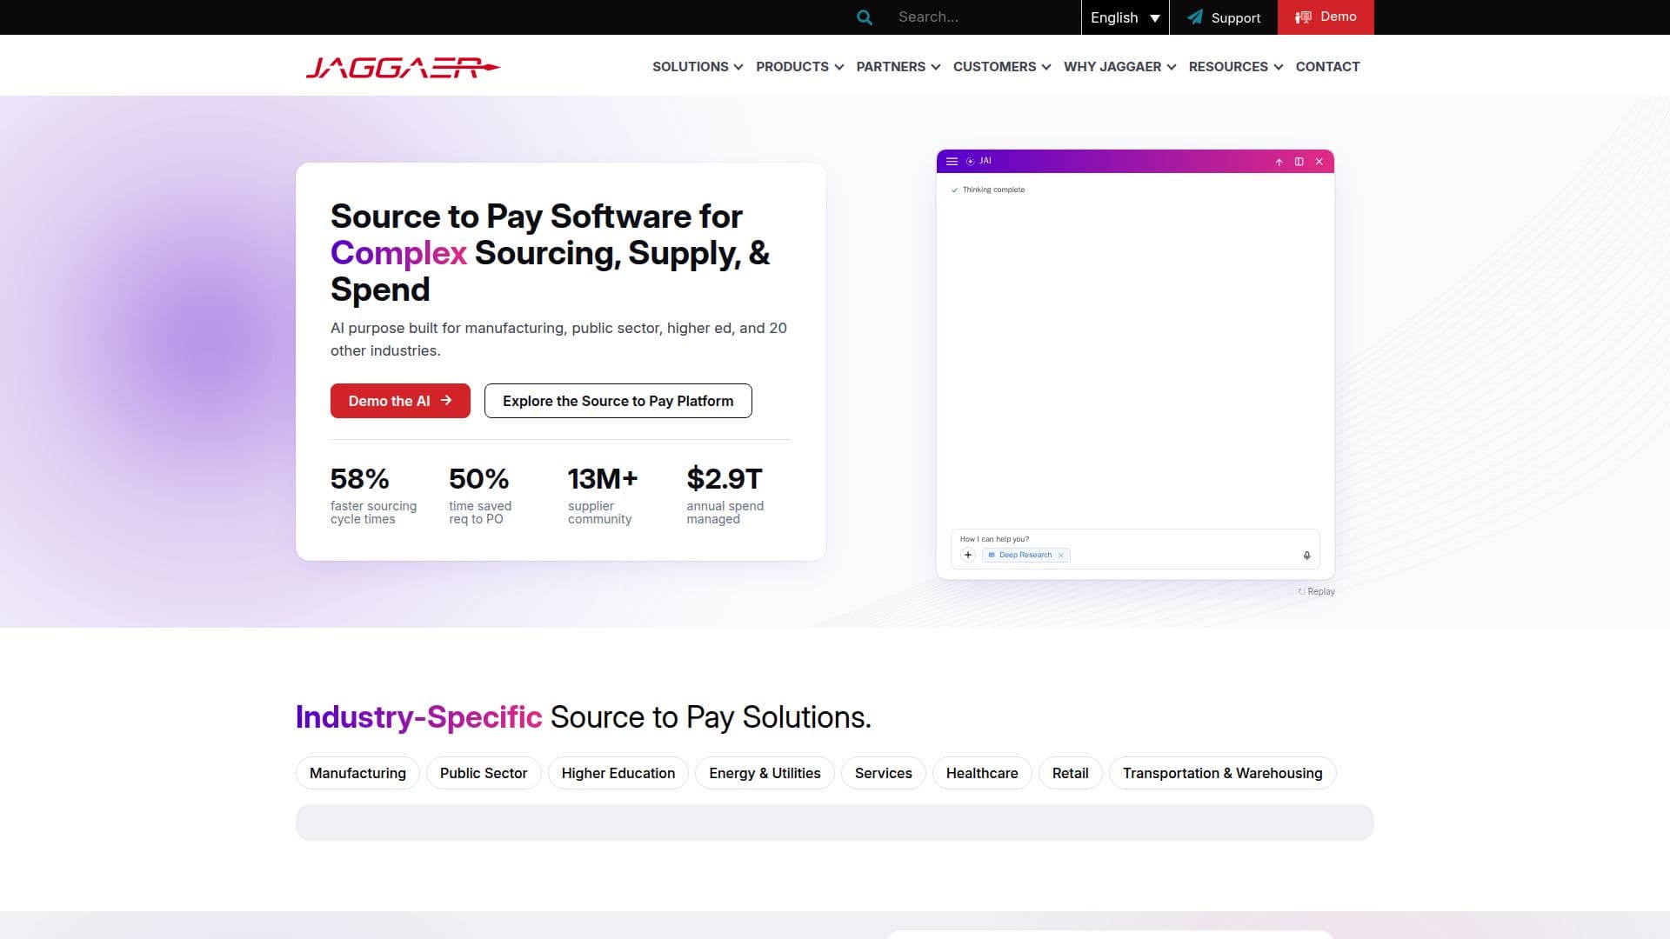
Task: Click the $2.9T annual spend stat
Action: pyautogui.click(x=725, y=495)
